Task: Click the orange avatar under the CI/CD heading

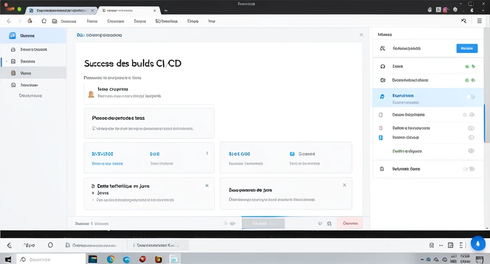Action: point(91,94)
